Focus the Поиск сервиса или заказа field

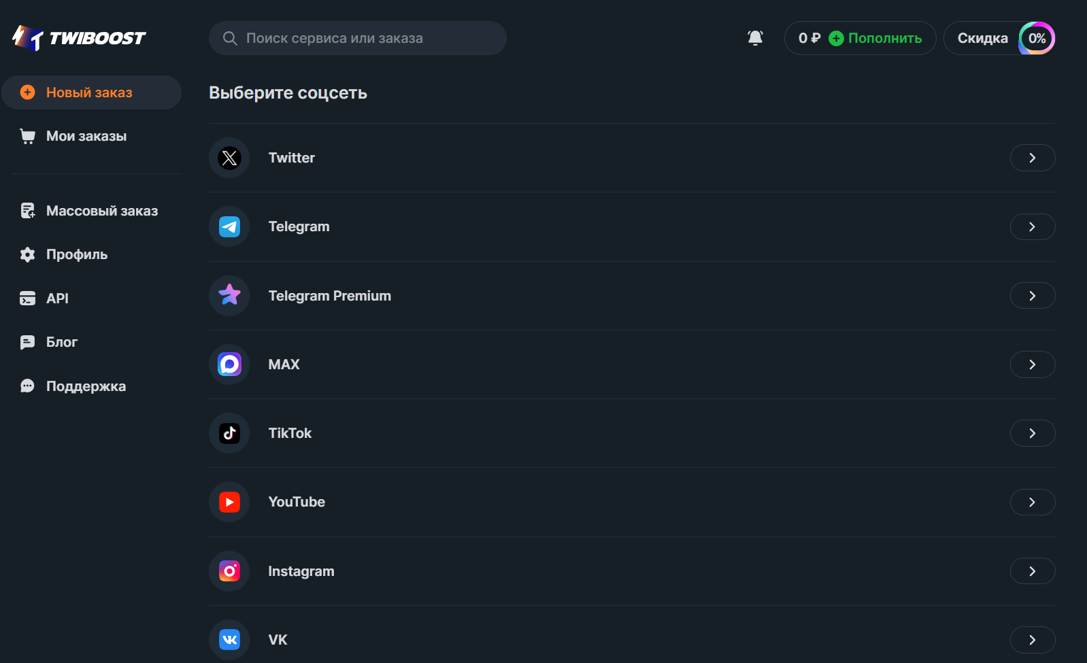(367, 38)
